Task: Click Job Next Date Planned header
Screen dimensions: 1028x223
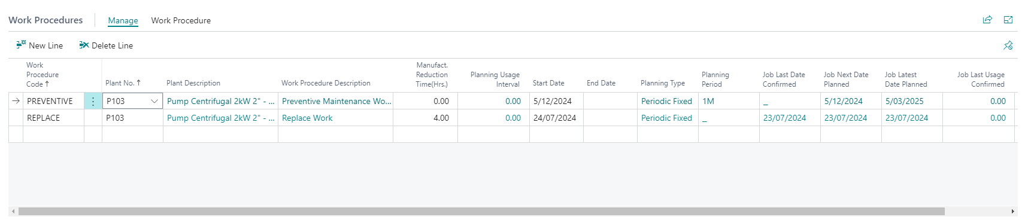Action: [846, 80]
